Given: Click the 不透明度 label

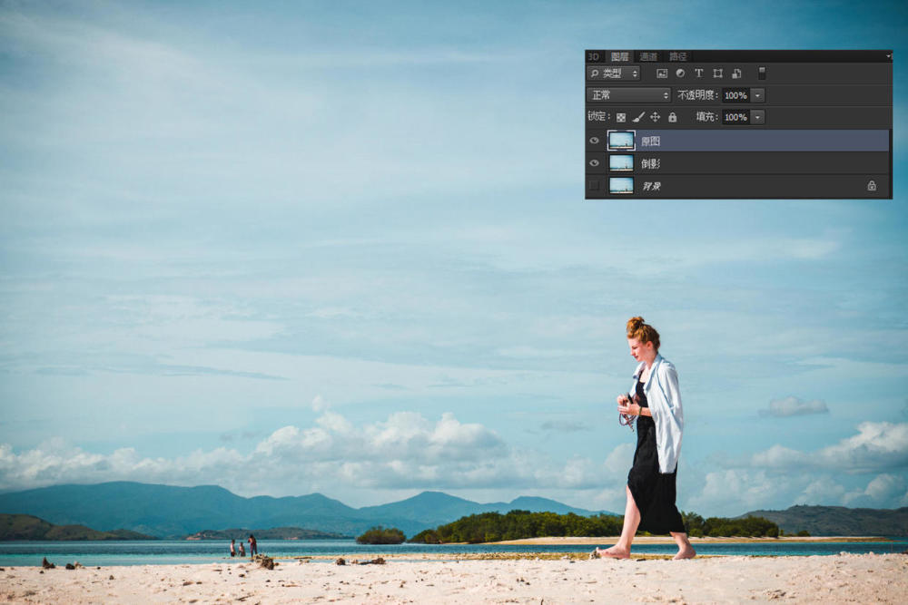Looking at the screenshot, I should (697, 95).
